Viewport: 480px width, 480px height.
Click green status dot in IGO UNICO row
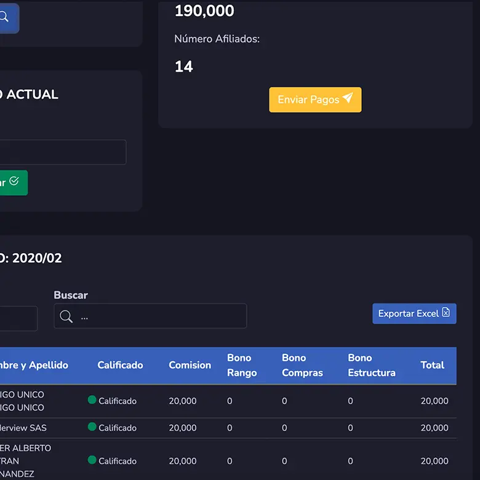click(x=92, y=400)
